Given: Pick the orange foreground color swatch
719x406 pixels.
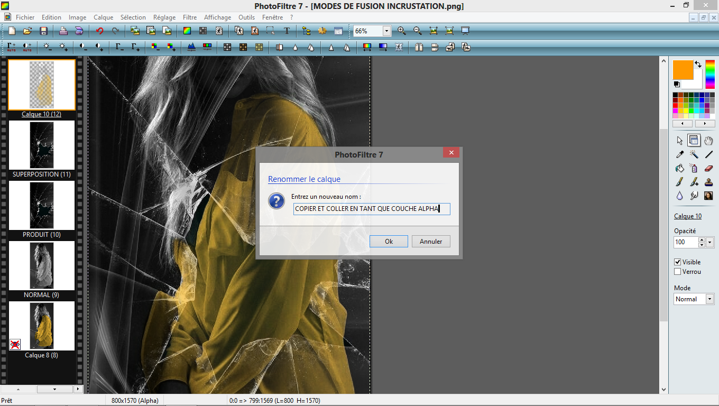Looking at the screenshot, I should coord(683,69).
